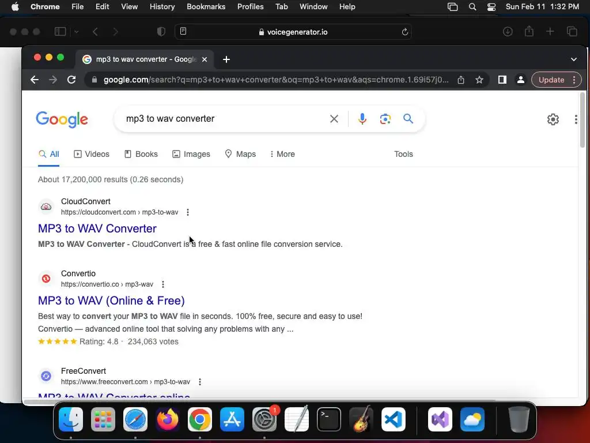Click the freeconvert.com URL breadcrumb
The width and height of the screenshot is (590, 443).
(x=126, y=382)
